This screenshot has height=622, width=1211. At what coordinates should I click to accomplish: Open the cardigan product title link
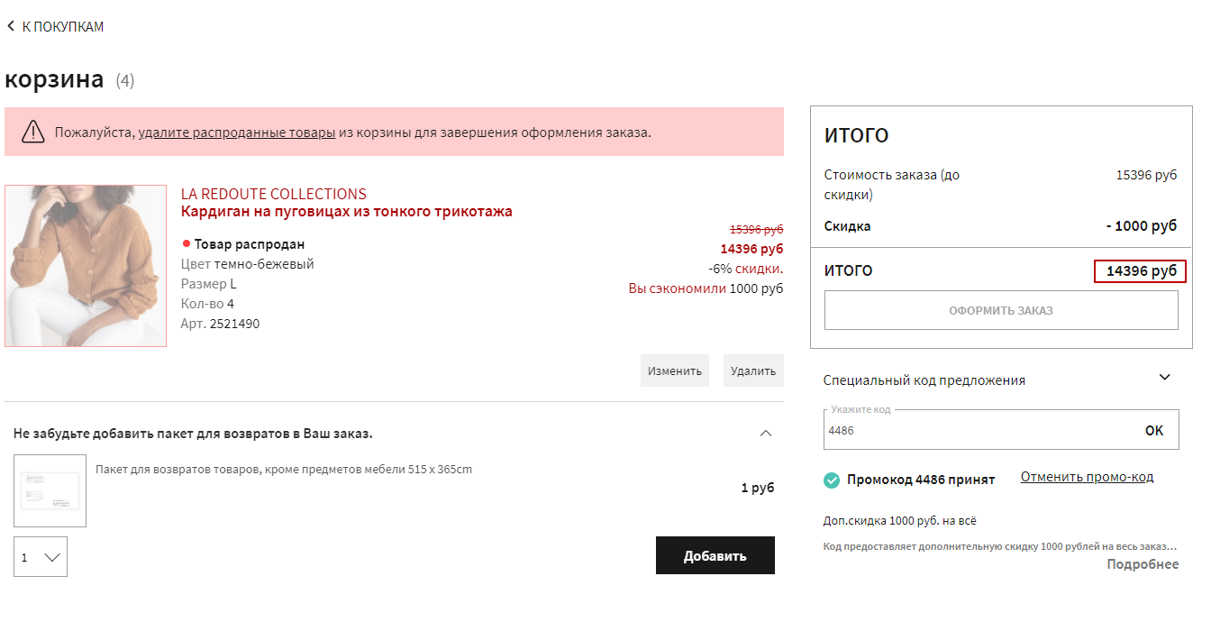[347, 212]
